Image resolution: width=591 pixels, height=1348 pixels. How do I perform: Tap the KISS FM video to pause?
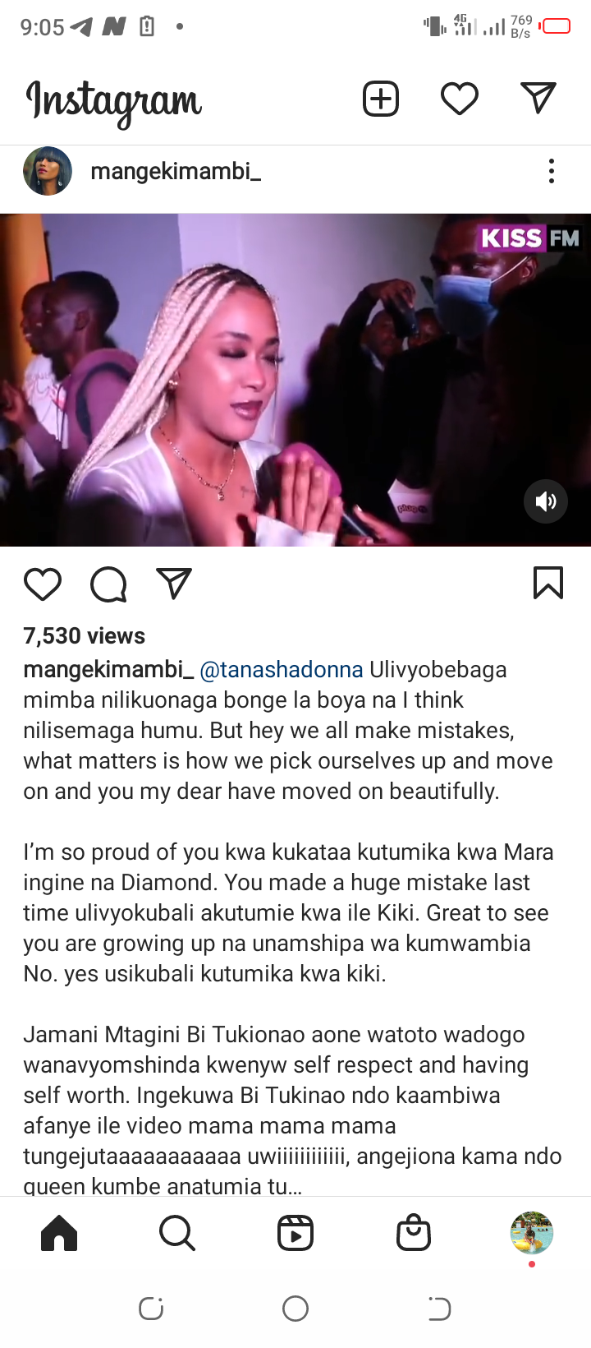click(295, 380)
